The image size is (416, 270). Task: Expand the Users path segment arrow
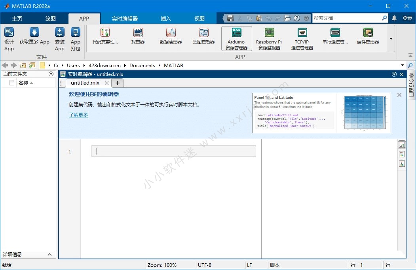click(84, 66)
